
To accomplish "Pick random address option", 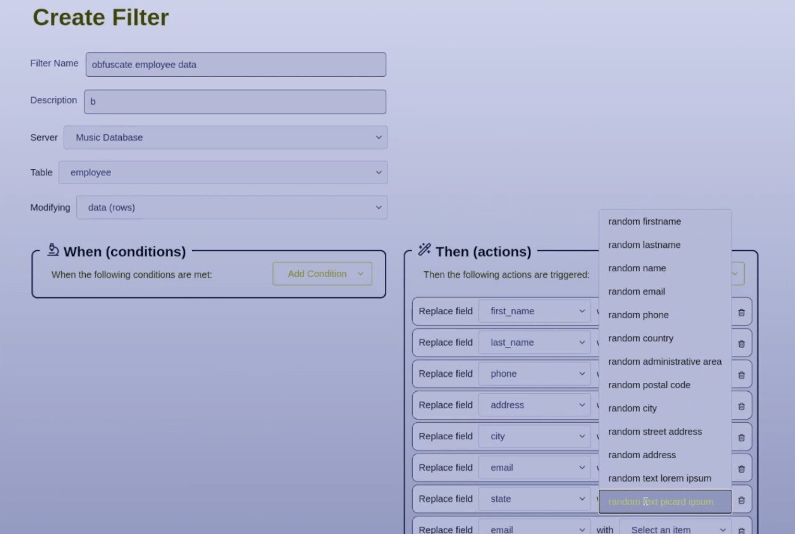I will click(665, 455).
